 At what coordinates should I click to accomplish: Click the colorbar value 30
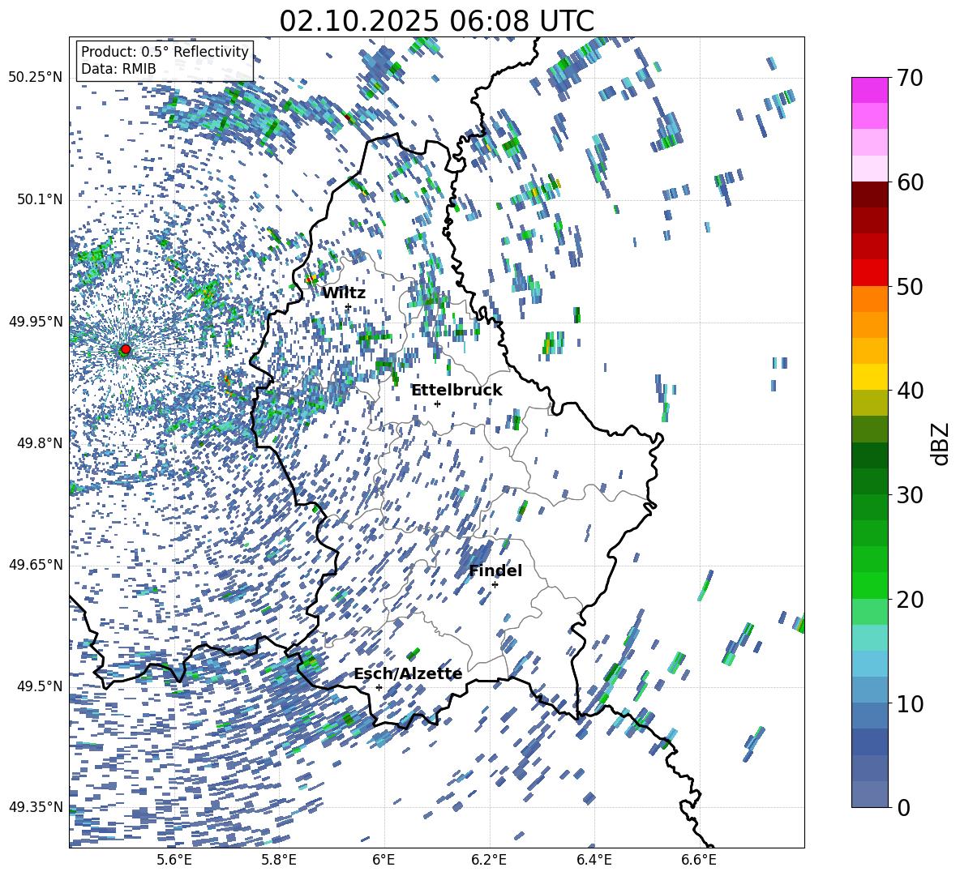909,495
